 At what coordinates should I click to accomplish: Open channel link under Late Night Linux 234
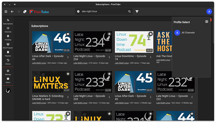[x=80, y=63]
